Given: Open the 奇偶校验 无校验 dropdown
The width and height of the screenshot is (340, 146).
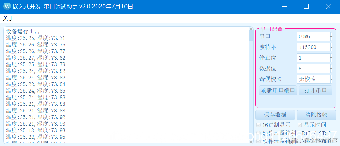Looking at the screenshot, I should click(x=315, y=79).
